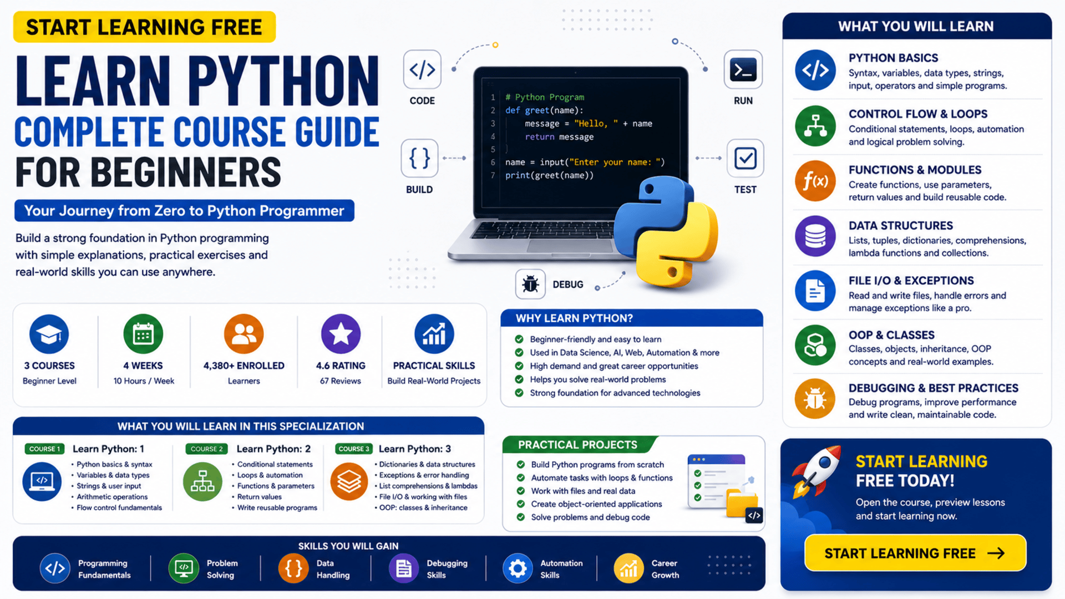
Task: Click the DEBUG bug icon
Action: pos(530,284)
